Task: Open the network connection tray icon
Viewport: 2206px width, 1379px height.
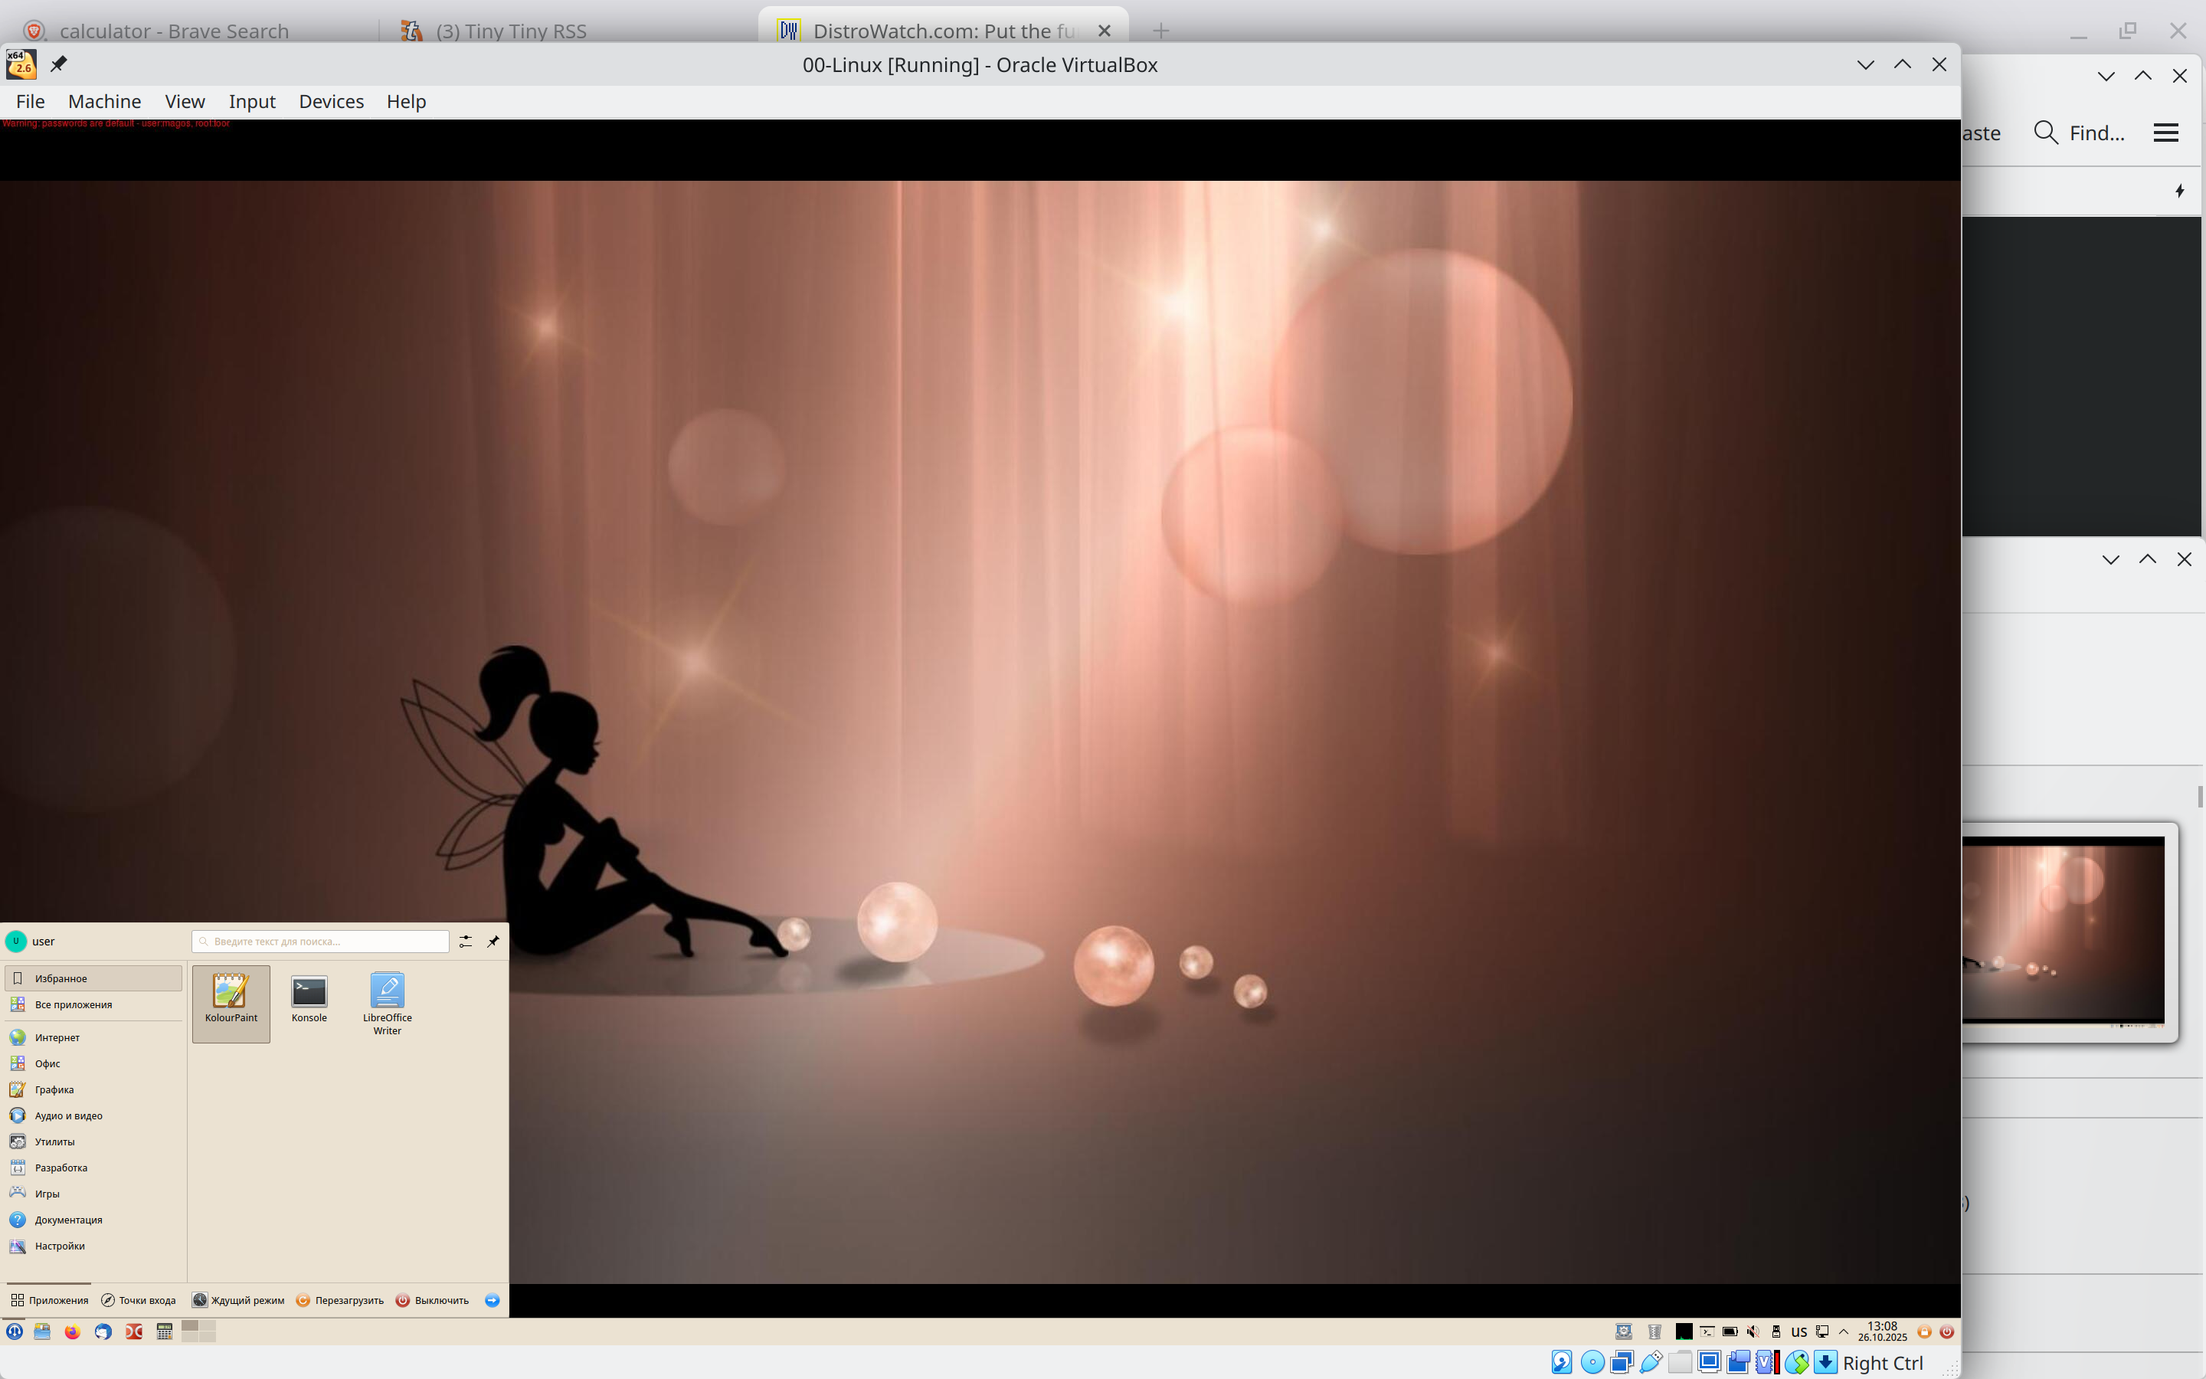Action: click(x=1822, y=1332)
